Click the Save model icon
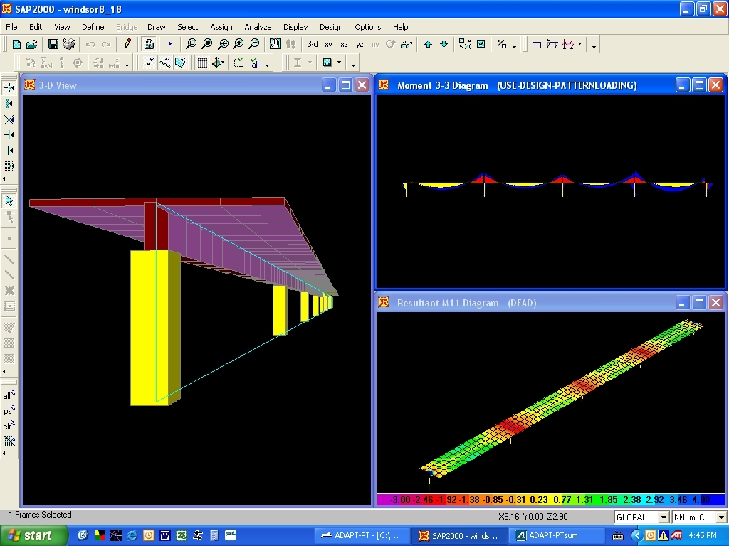Viewport: 729px width, 546px height. click(53, 44)
